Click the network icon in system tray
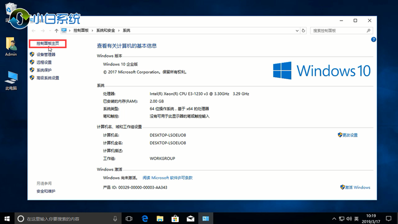Image resolution: width=398 pixels, height=224 pixels. coord(342,219)
